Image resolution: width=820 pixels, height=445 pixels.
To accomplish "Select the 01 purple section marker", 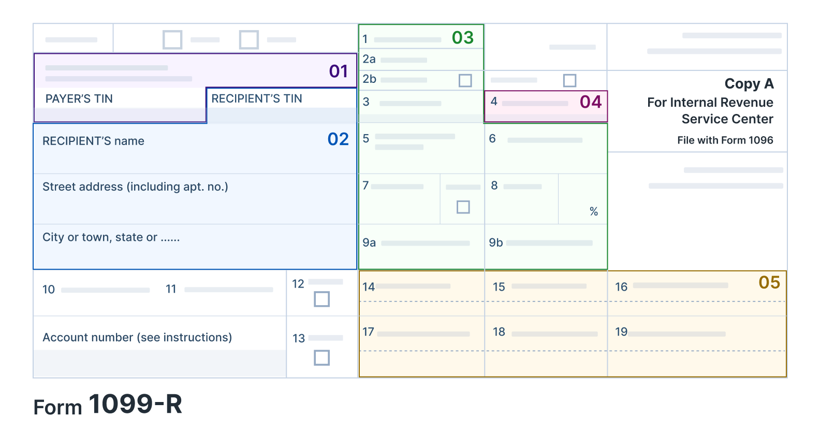I will [x=339, y=71].
